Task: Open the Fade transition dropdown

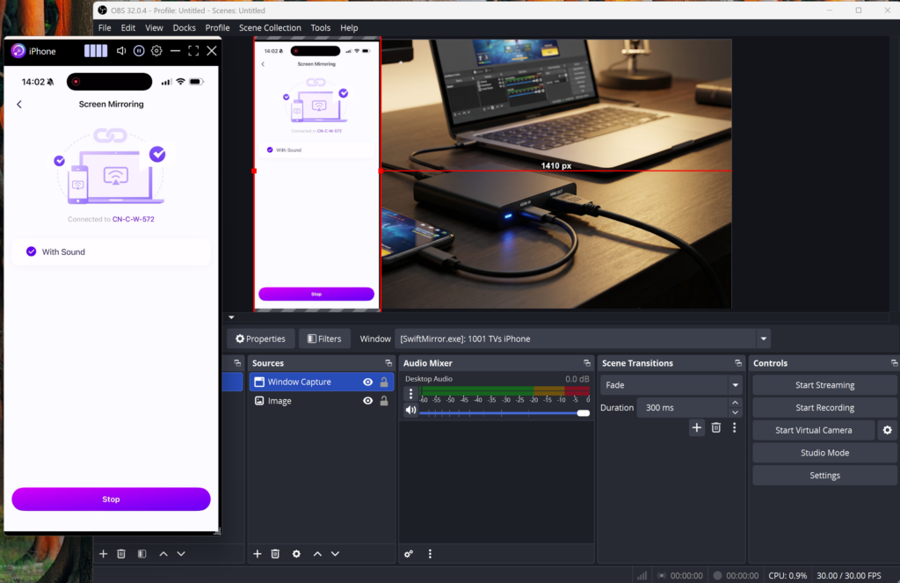Action: (735, 385)
